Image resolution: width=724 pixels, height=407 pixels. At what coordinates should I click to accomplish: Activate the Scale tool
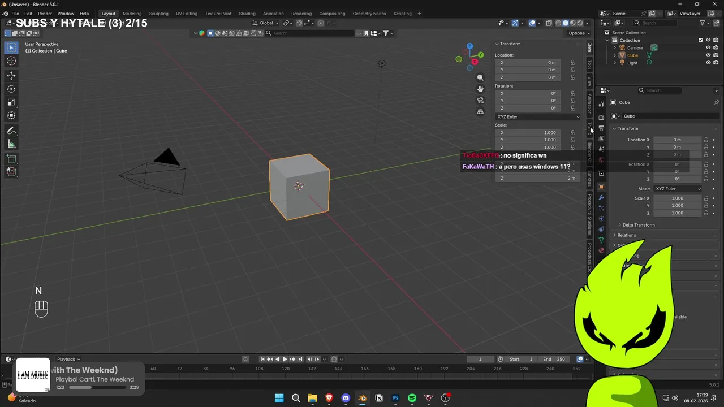tap(11, 102)
